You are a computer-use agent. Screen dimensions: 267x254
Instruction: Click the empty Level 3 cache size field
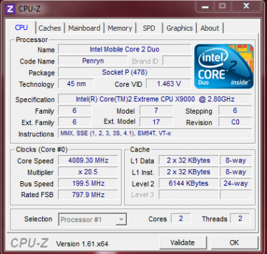pos(188,195)
